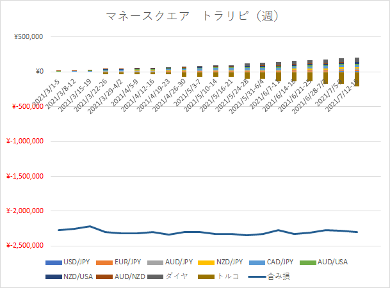
Task: Click the AUD/JPY legend label
Action: click(179, 262)
